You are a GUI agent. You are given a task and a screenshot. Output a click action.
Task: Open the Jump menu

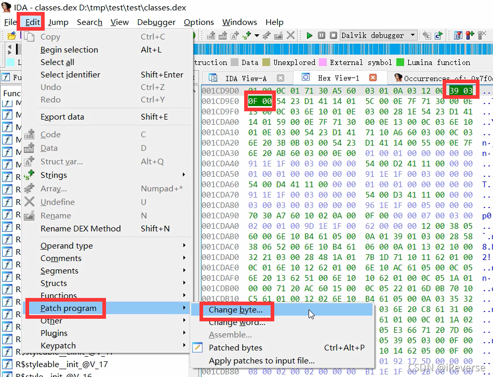pos(58,22)
